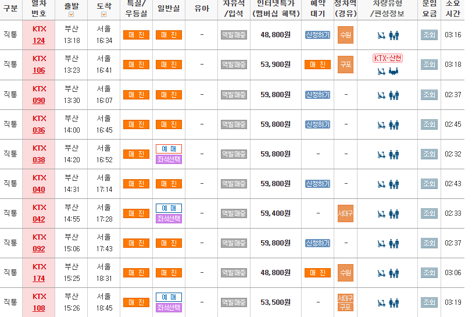
Task: Click the facing-seats icon in KTX 106 row
Action: click(x=394, y=72)
